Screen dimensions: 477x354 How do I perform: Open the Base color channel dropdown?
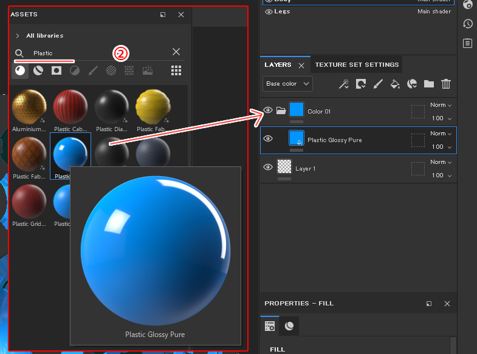tap(288, 84)
